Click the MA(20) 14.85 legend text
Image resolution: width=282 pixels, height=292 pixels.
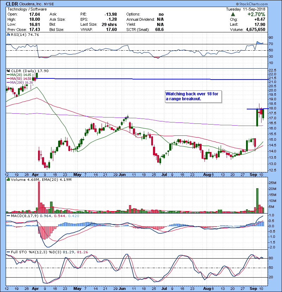pyautogui.click(x=21, y=75)
